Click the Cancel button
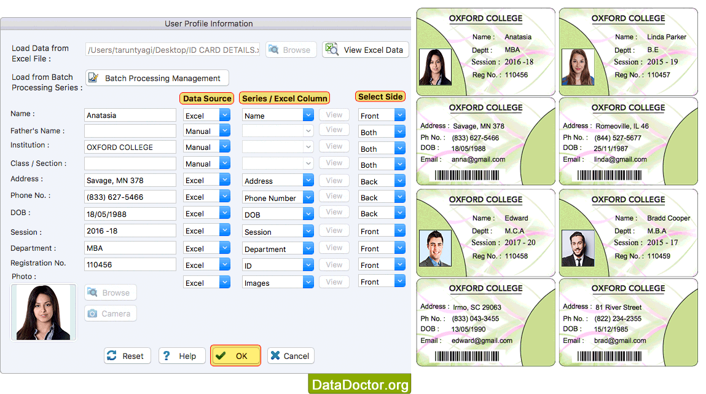Viewport: 706px width, 394px height. coord(291,356)
